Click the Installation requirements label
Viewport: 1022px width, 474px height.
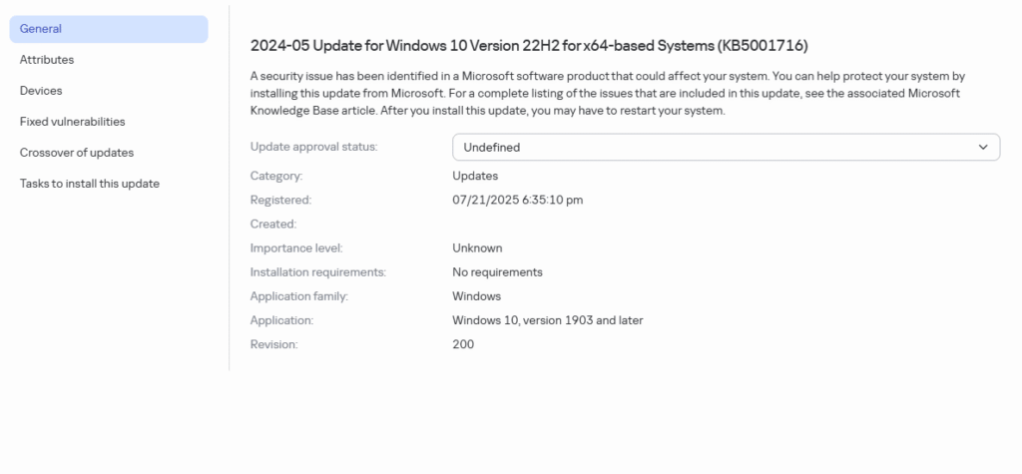(317, 271)
